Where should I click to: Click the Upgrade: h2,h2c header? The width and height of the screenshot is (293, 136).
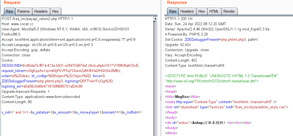point(178,45)
